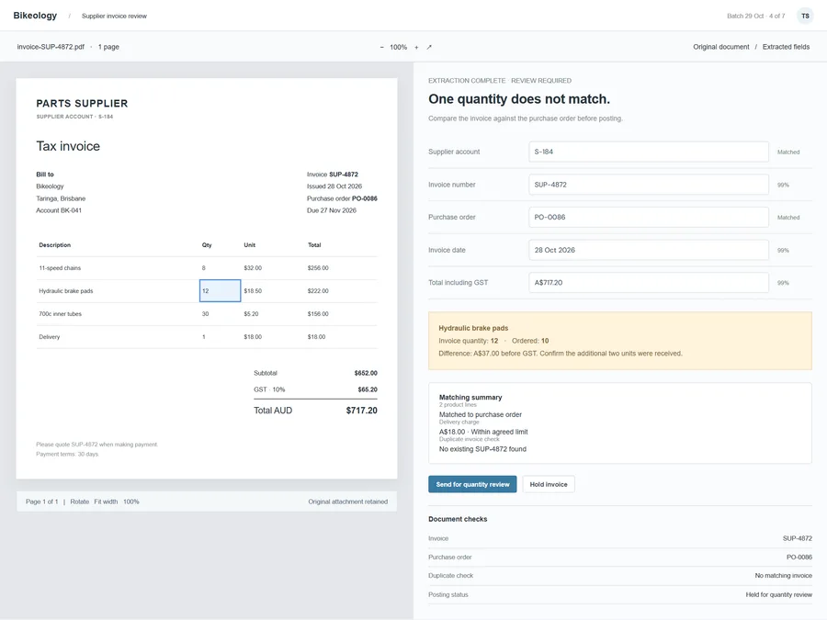Rotate the document page
The height and width of the screenshot is (620, 827).
click(80, 502)
